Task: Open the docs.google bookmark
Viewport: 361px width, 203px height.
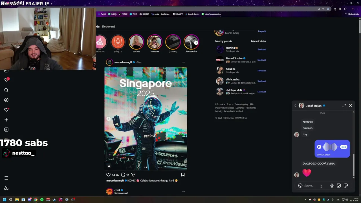Action: [211, 14]
